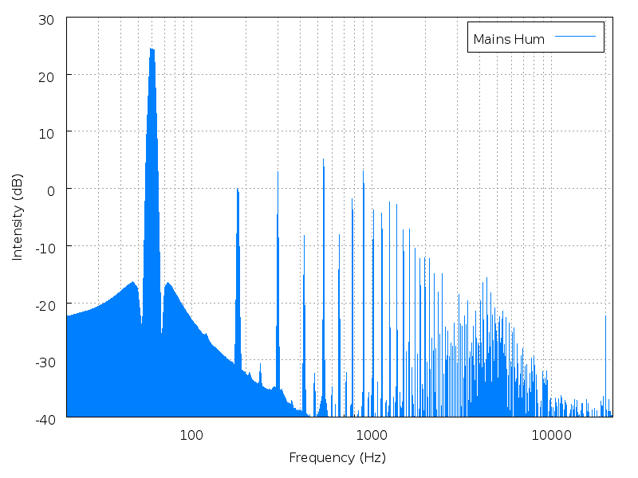638x478 pixels.
Task: Click the -40 tick label at y-axis bottom
Action: pos(45,417)
